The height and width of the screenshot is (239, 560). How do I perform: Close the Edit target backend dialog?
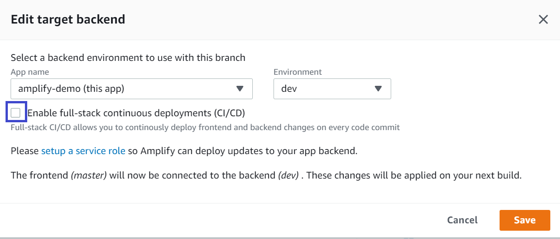(543, 19)
